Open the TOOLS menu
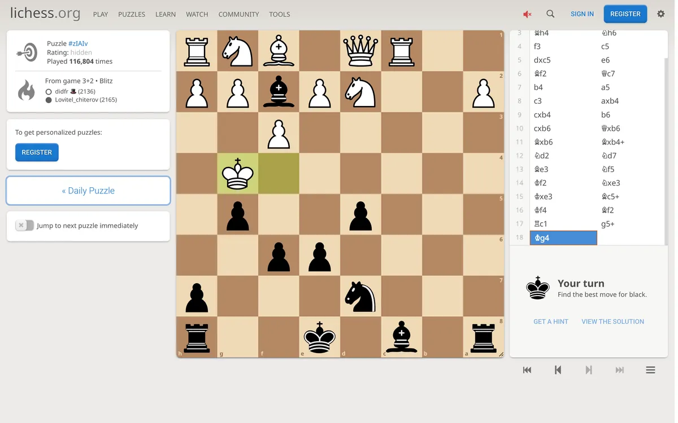Screen dimensions: 678x423 [x=280, y=14]
